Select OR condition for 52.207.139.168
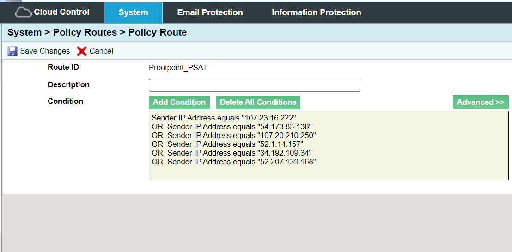The image size is (512, 252). click(233, 162)
